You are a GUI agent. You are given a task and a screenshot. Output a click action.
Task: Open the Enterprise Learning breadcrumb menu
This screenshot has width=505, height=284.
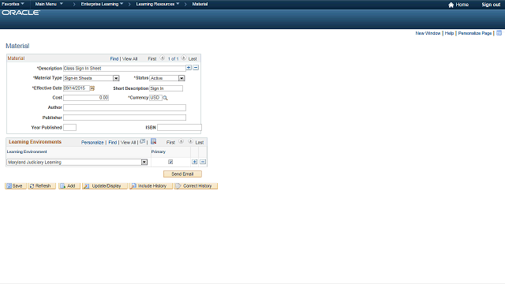[102, 4]
